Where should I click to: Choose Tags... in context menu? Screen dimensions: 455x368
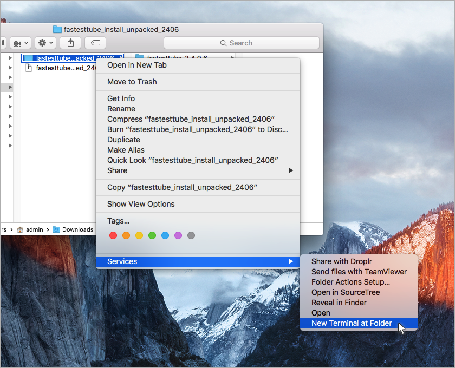198,221
